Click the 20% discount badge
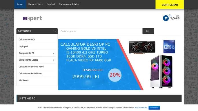The height and width of the screenshot is (111, 198). pos(115,75)
